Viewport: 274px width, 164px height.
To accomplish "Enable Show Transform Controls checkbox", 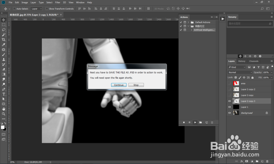I will (47, 9).
